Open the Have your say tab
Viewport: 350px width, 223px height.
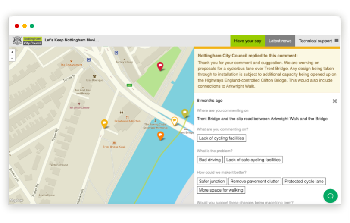[x=247, y=41]
